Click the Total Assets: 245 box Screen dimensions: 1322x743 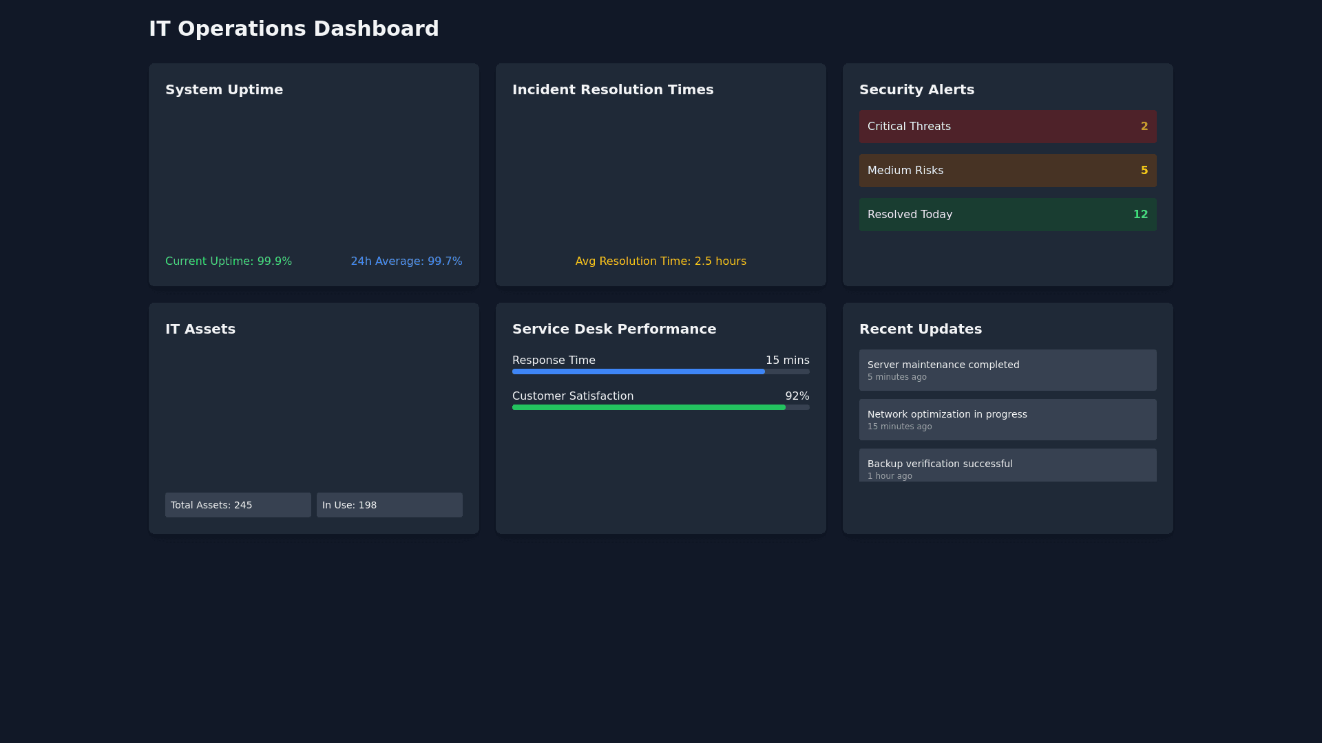pyautogui.click(x=238, y=505)
